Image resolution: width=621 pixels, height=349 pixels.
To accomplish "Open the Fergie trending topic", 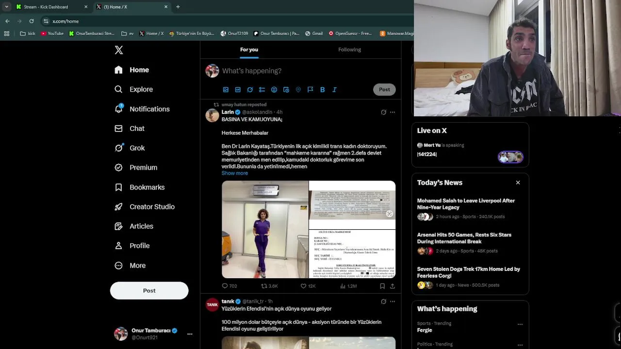I will tap(425, 330).
